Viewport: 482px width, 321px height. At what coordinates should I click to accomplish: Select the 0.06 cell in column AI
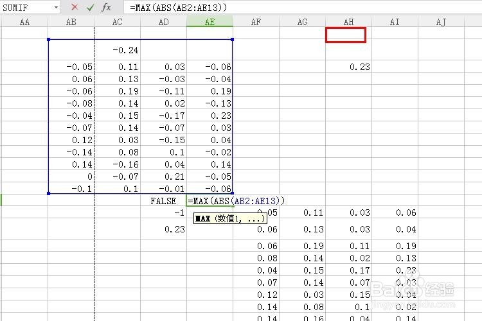pyautogui.click(x=395, y=213)
